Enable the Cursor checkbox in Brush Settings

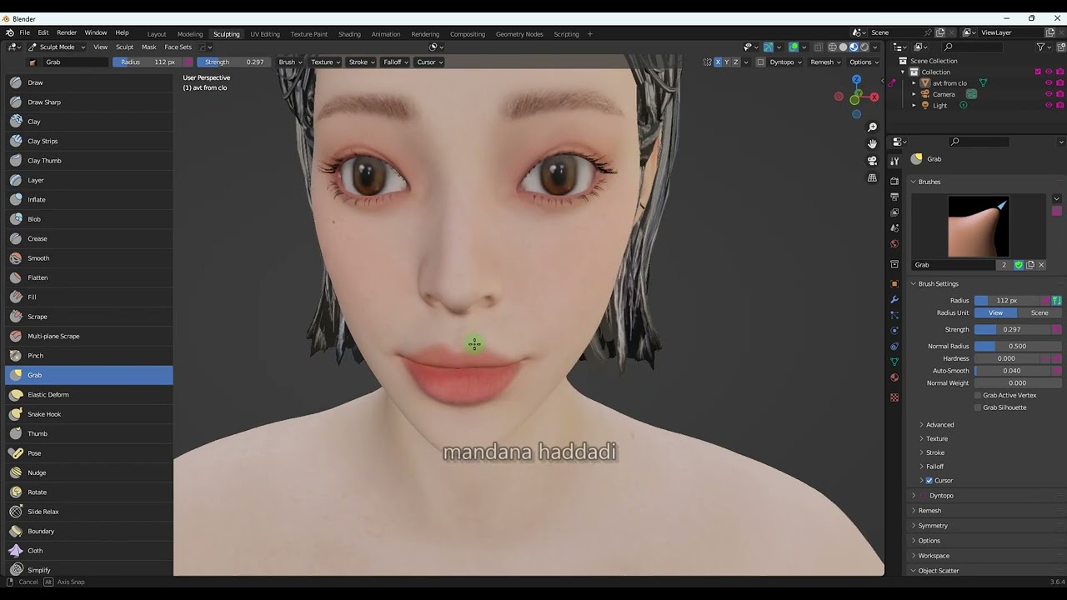coord(929,481)
